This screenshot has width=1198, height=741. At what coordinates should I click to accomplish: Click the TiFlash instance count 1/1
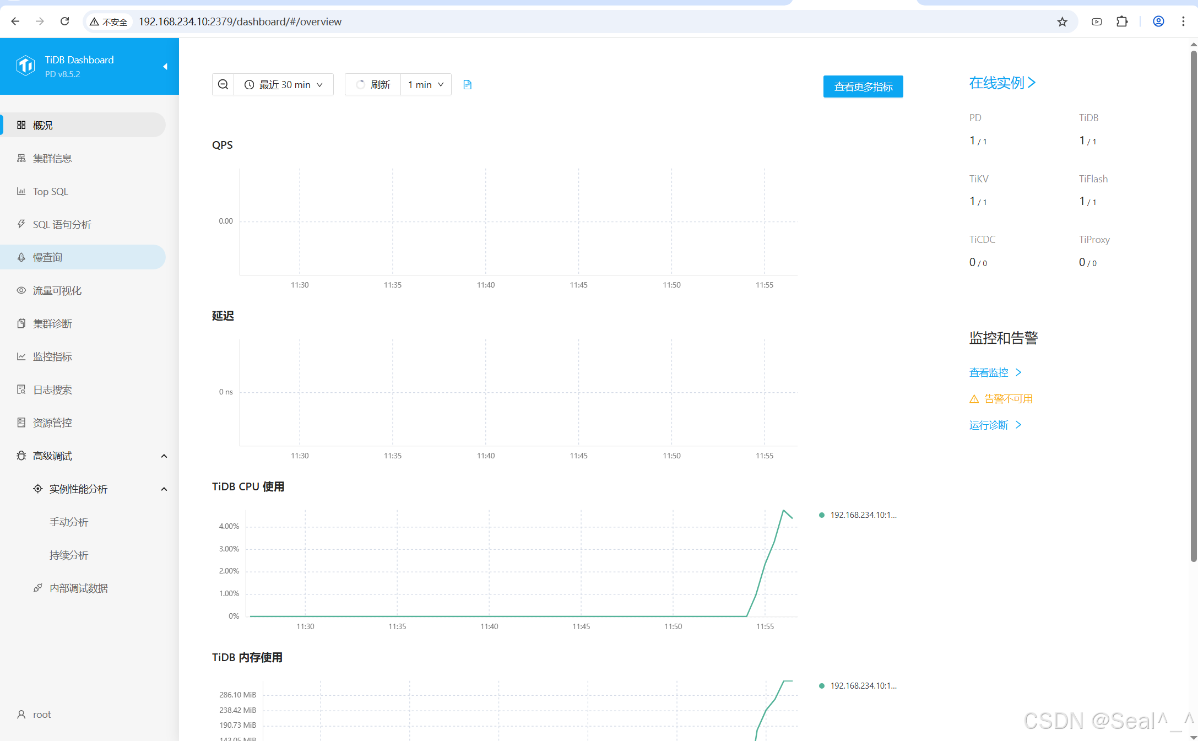click(1087, 202)
